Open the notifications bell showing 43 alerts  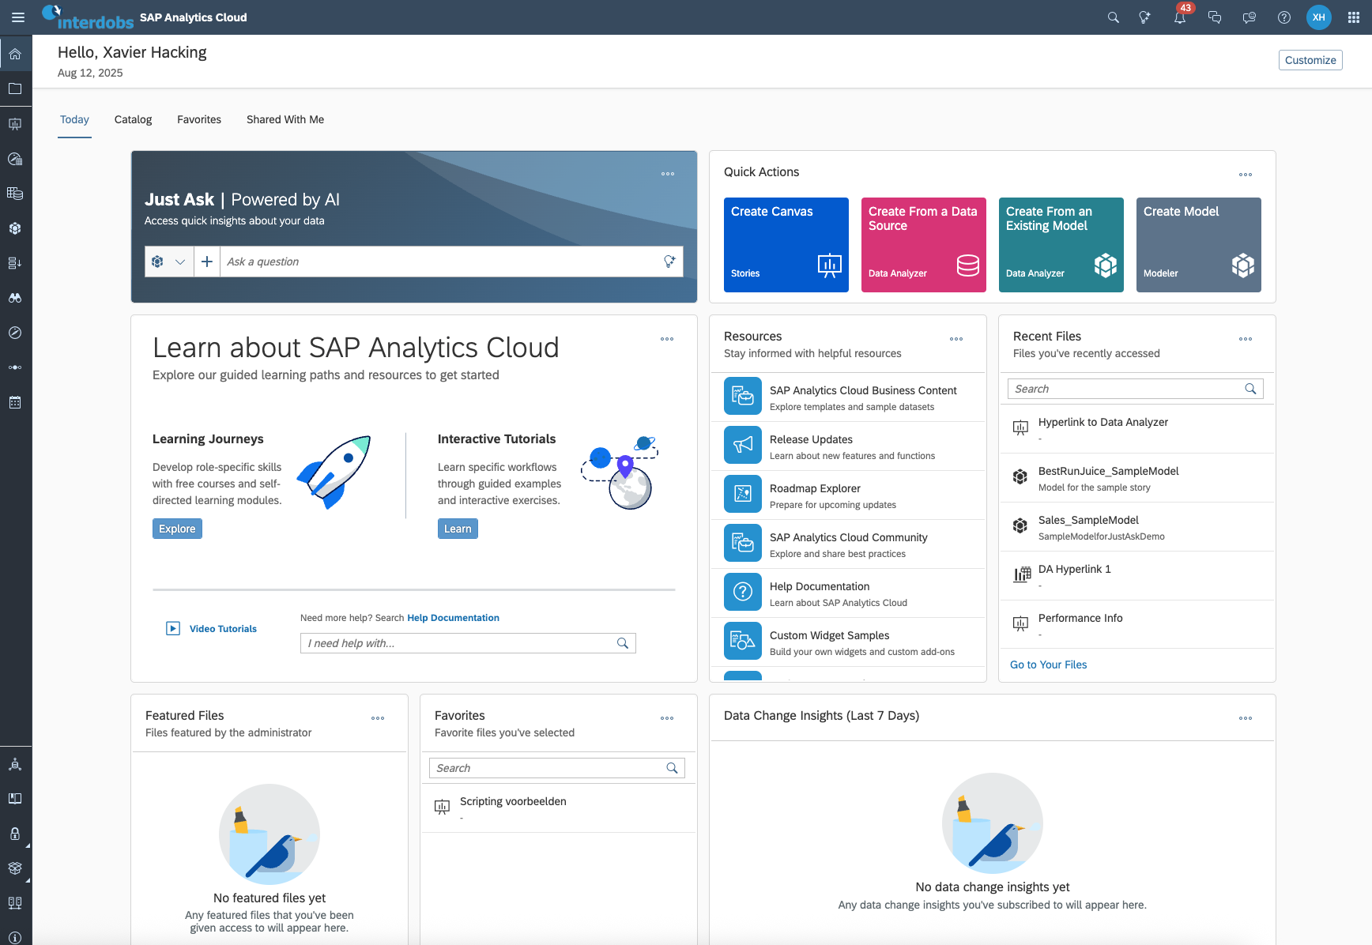coord(1179,17)
